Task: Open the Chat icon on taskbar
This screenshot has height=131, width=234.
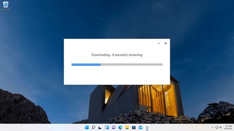Action: tap(114, 127)
